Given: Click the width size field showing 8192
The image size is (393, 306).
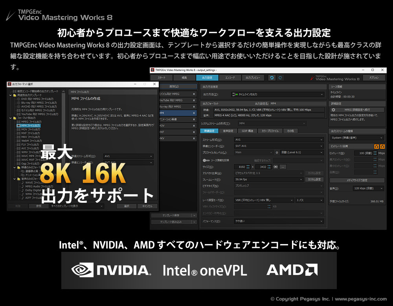Looking at the screenshot, I should click(x=242, y=167).
